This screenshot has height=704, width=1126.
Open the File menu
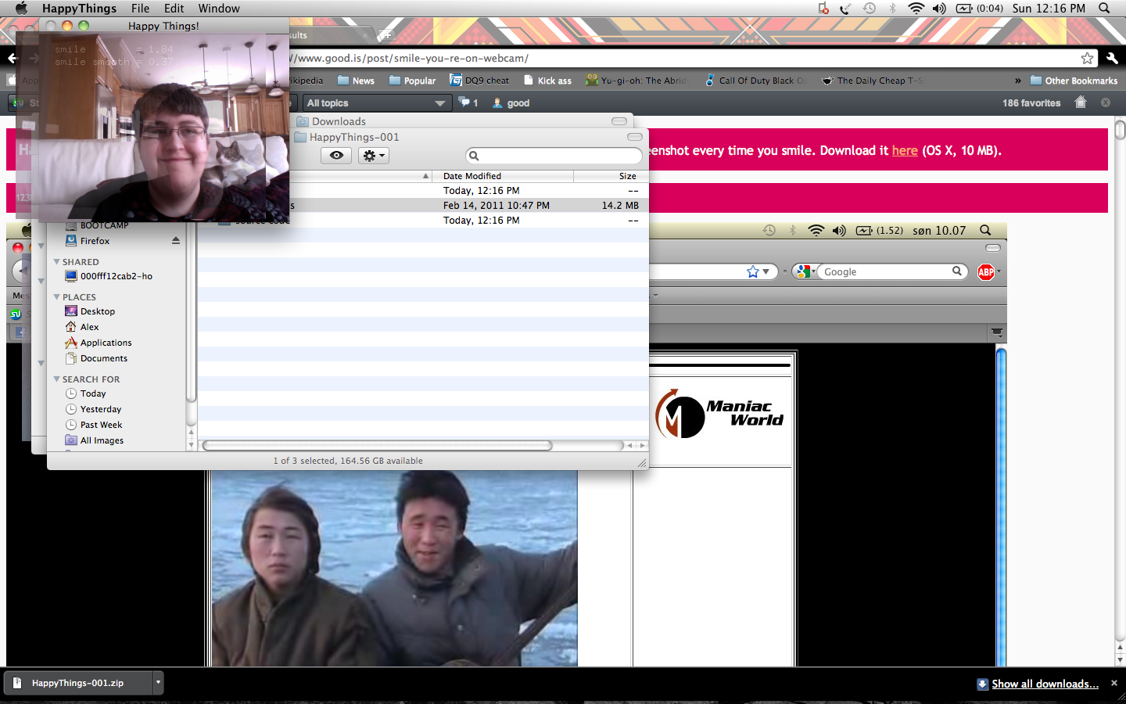[x=140, y=9]
